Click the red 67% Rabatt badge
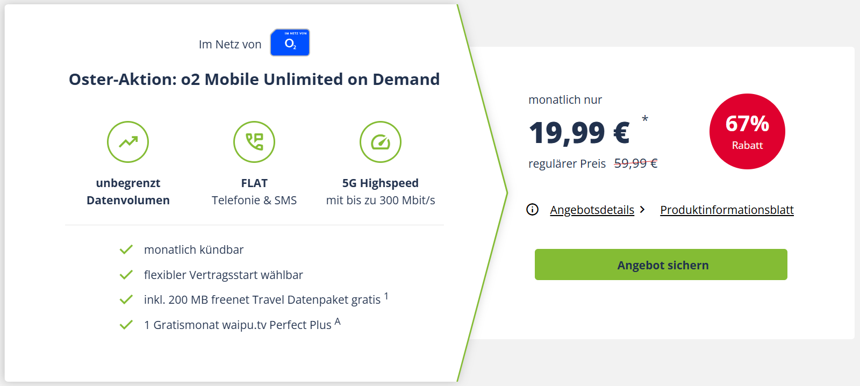Image resolution: width=860 pixels, height=386 pixels. click(x=747, y=132)
